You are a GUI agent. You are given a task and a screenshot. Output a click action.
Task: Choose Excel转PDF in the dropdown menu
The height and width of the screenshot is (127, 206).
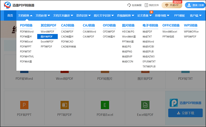coord(47,42)
